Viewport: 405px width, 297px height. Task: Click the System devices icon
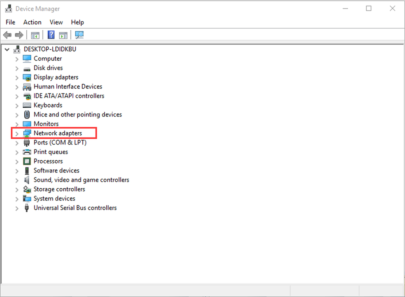[27, 198]
